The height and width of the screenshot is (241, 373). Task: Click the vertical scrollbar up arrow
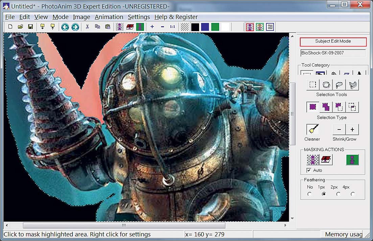coord(293,36)
